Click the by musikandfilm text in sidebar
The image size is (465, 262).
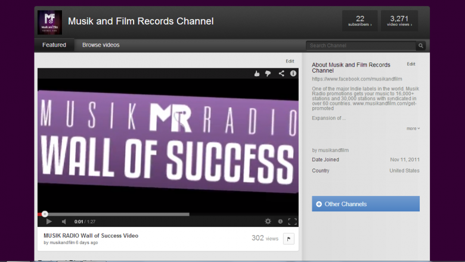[x=330, y=150]
